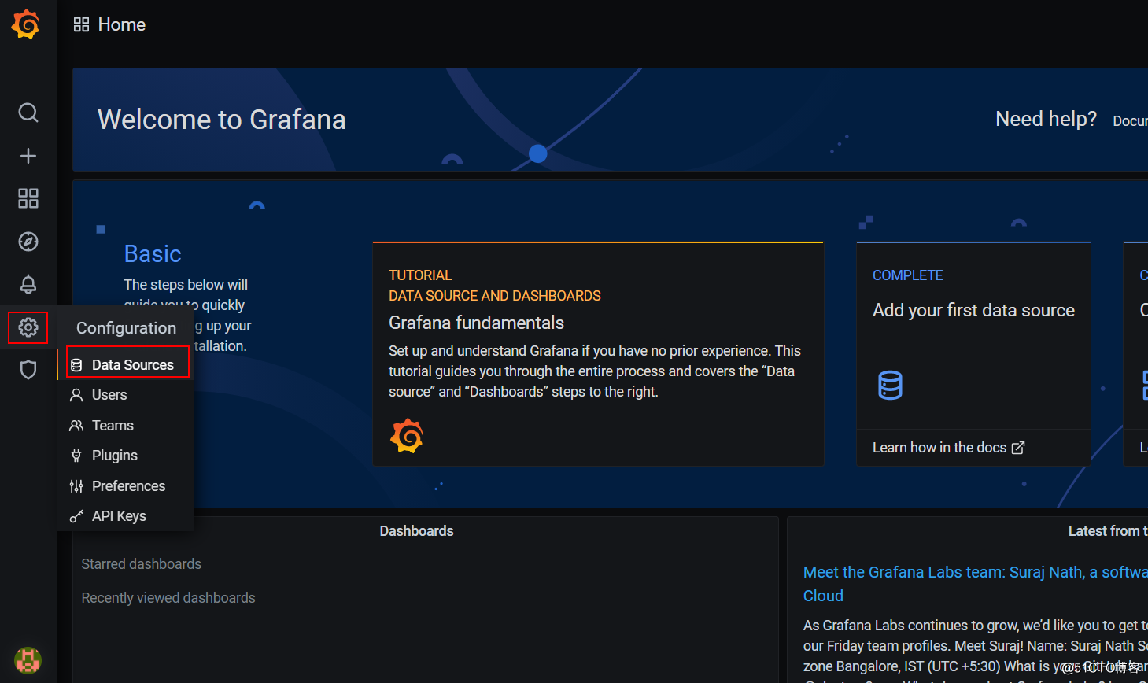Screen dimensions: 1148x683
Task: Select Preferences from Configuration menu
Action: pyautogui.click(x=127, y=486)
